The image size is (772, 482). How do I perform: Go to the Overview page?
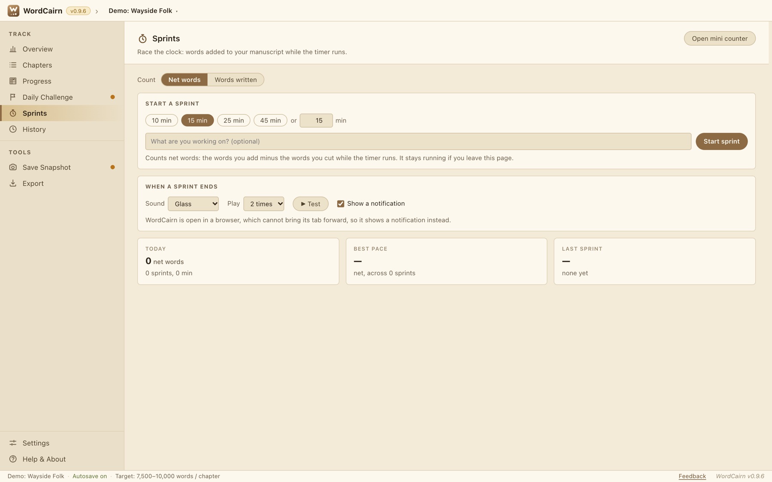click(62, 49)
